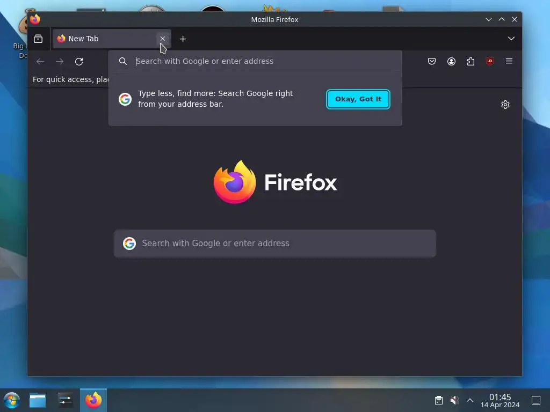Open the Firefox hamburger application menu
Image resolution: width=550 pixels, height=412 pixels.
tap(509, 61)
